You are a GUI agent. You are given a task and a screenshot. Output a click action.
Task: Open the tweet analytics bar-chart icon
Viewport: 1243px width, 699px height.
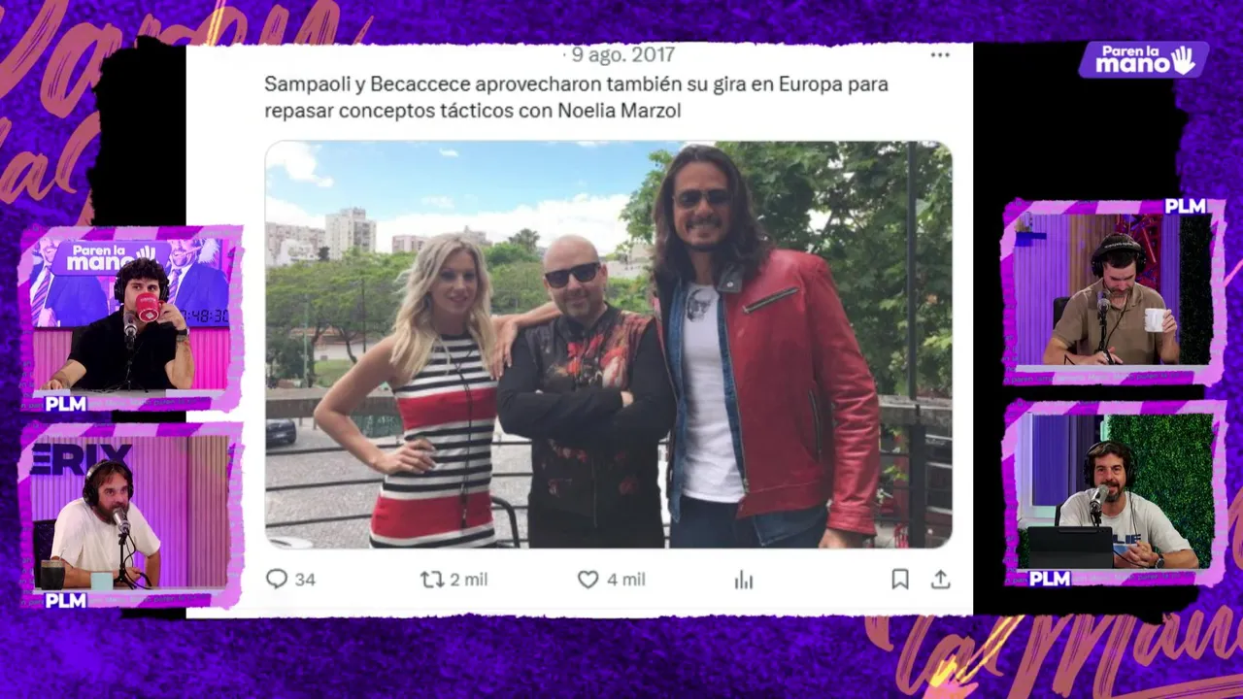click(744, 580)
